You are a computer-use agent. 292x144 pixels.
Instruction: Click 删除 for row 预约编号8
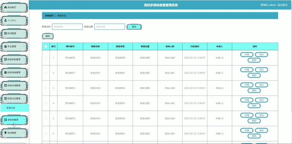point(254,60)
